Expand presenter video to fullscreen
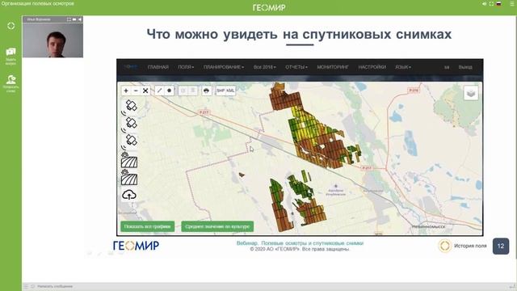517x291 pixels. point(69,19)
